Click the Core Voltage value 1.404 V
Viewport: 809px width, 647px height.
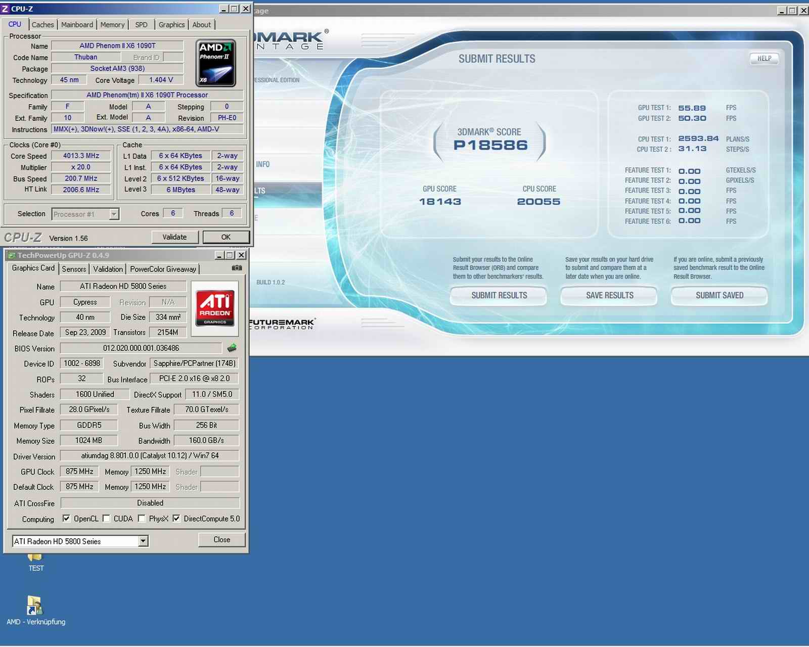[161, 80]
